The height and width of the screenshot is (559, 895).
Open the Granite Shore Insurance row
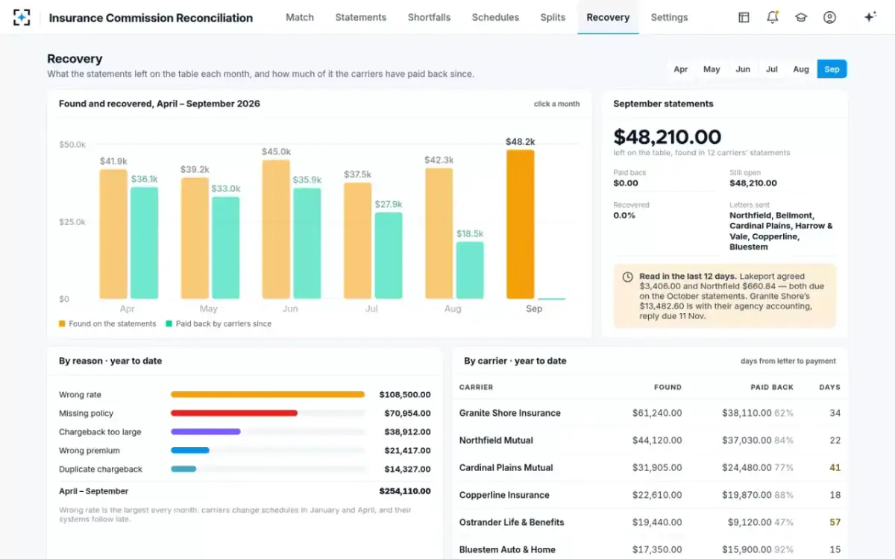click(650, 413)
